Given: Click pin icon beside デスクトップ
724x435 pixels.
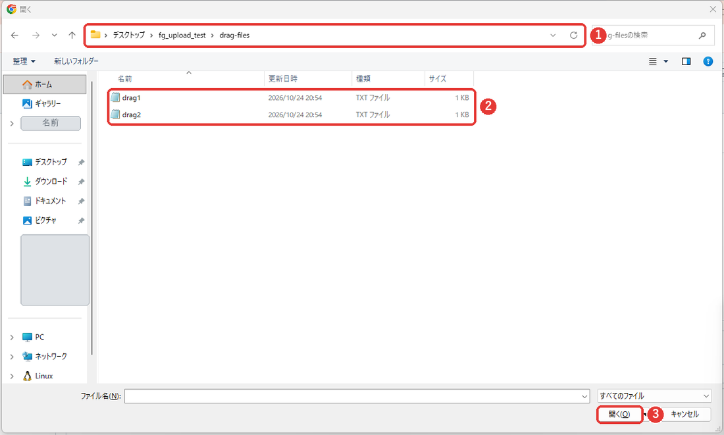Looking at the screenshot, I should point(81,162).
